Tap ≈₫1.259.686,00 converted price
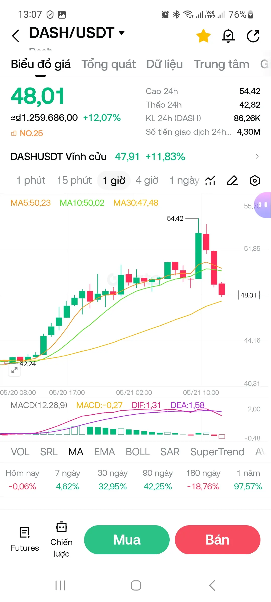271x602 pixels. pyautogui.click(x=44, y=118)
